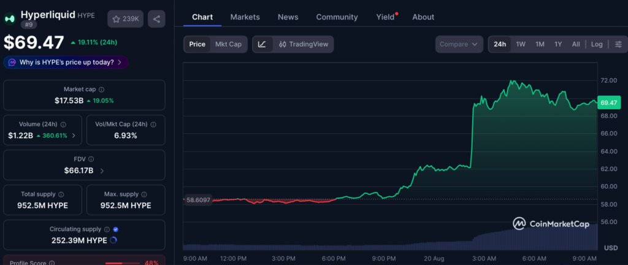Image resolution: width=628 pixels, height=265 pixels.
Task: Open Volume (24h) info icon
Action: 63,125
